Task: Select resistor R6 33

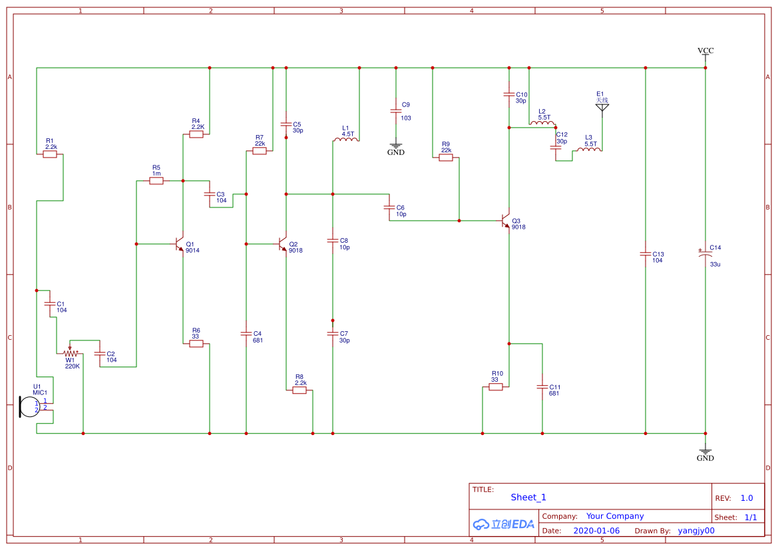Action: pyautogui.click(x=196, y=344)
